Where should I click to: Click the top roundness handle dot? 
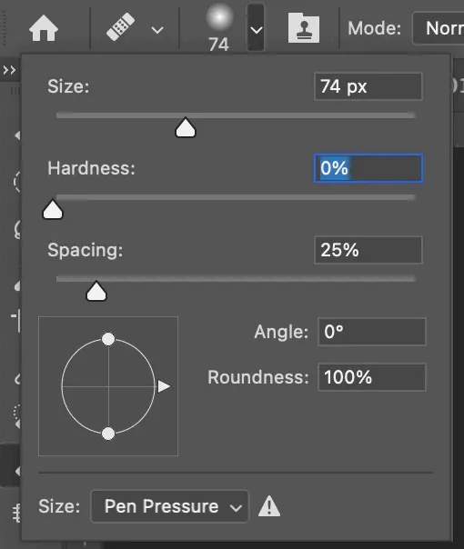point(108,339)
